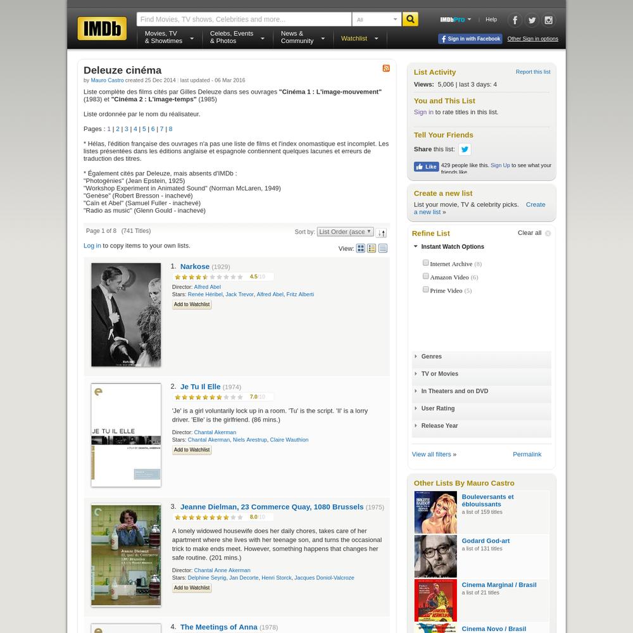633x633 pixels.
Task: Clear all filters with the X icon
Action: click(548, 234)
